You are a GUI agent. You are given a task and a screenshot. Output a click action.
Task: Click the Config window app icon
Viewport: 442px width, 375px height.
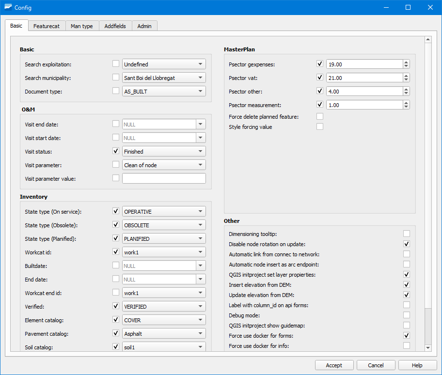click(x=8, y=7)
